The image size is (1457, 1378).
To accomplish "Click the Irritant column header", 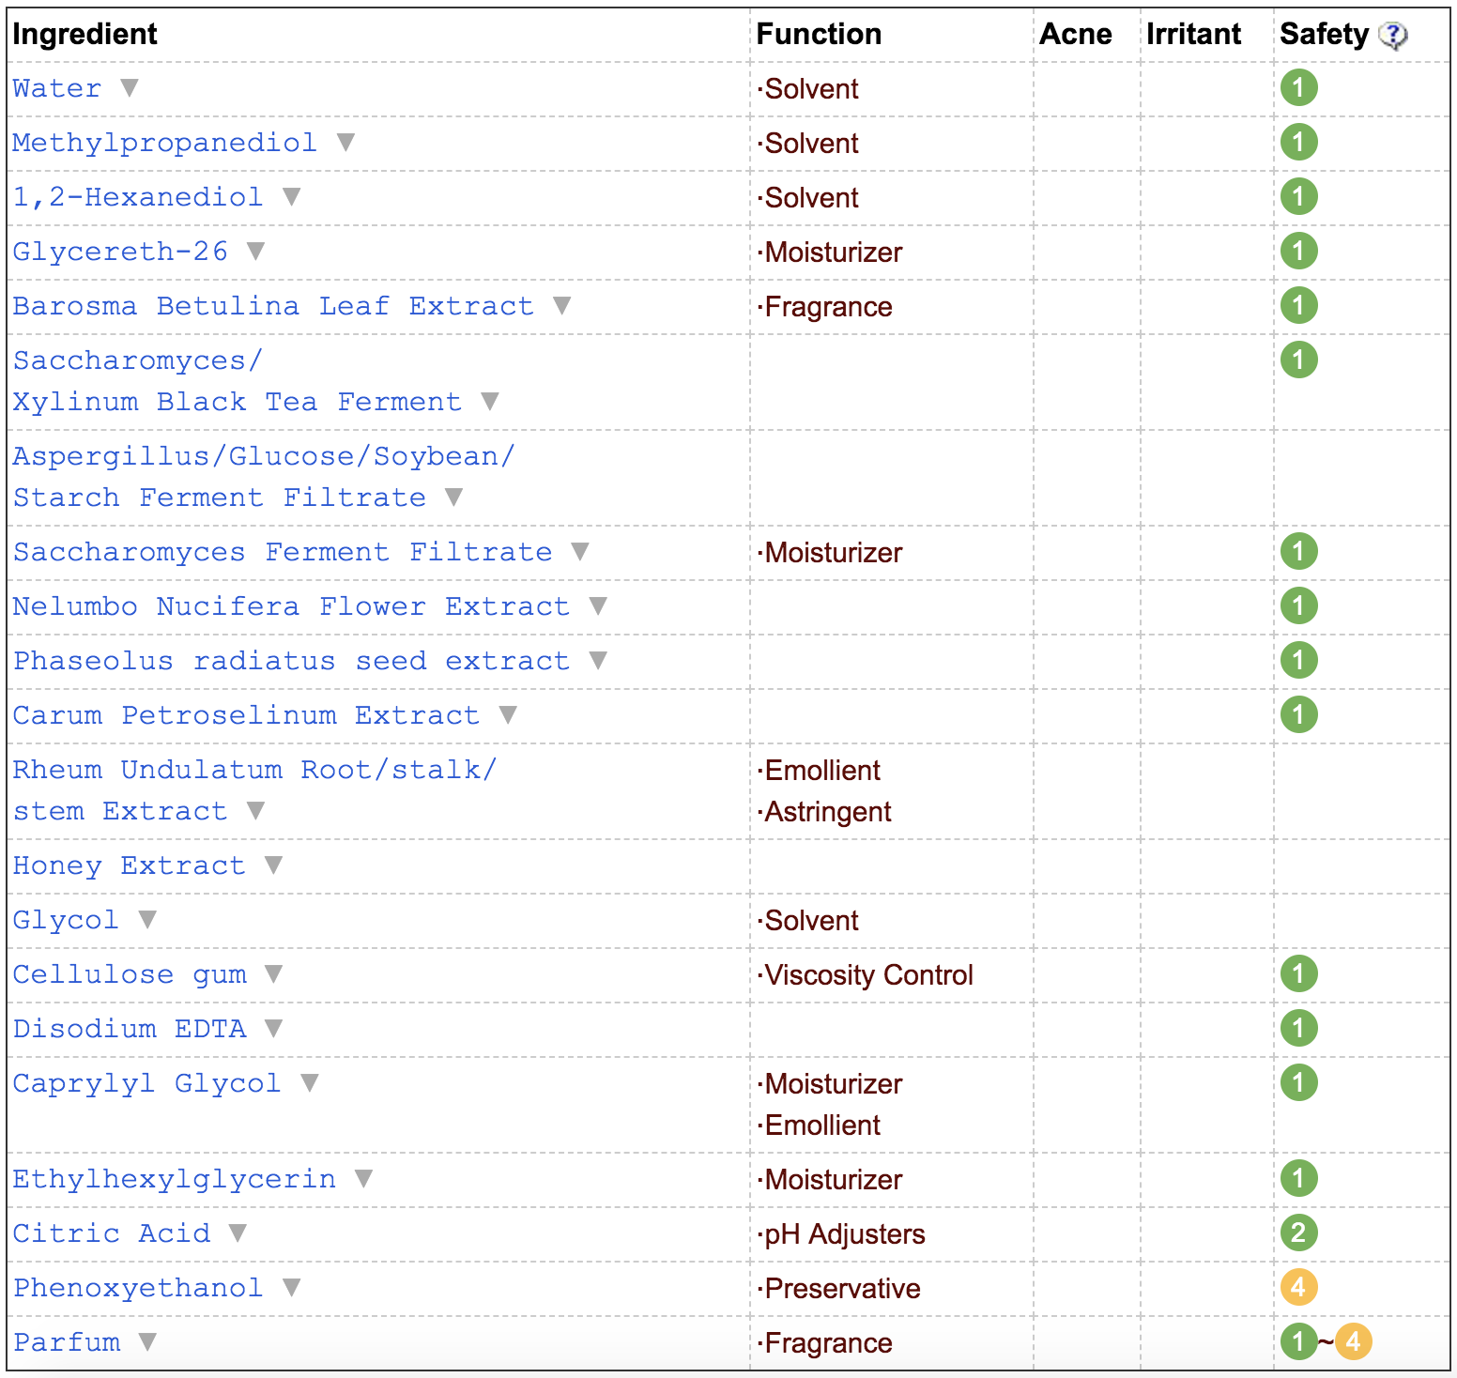I will (x=1193, y=34).
